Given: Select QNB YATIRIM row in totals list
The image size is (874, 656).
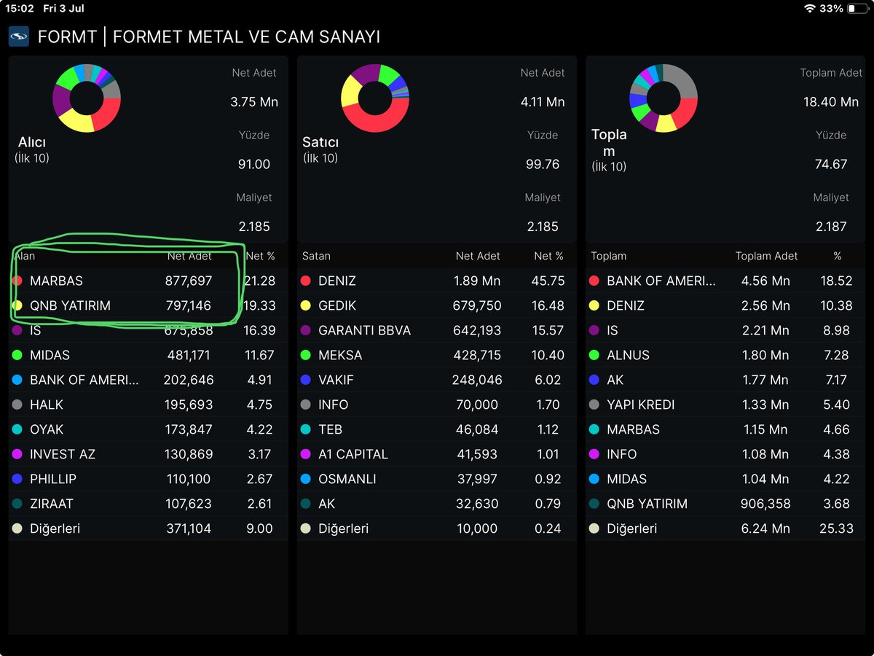Looking at the screenshot, I should (x=725, y=504).
